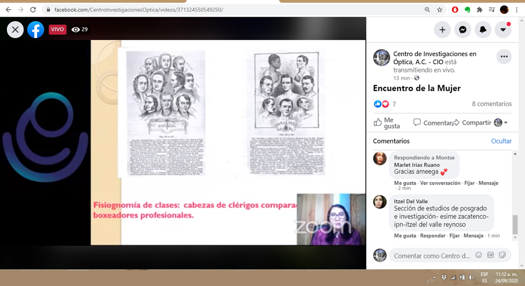Open emoji picker in comment box
Viewport: 525px width, 286px height.
tap(478, 255)
